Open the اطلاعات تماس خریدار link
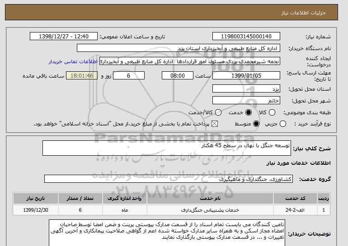Viewport: 348px width, 246px height. pyautogui.click(x=73, y=61)
